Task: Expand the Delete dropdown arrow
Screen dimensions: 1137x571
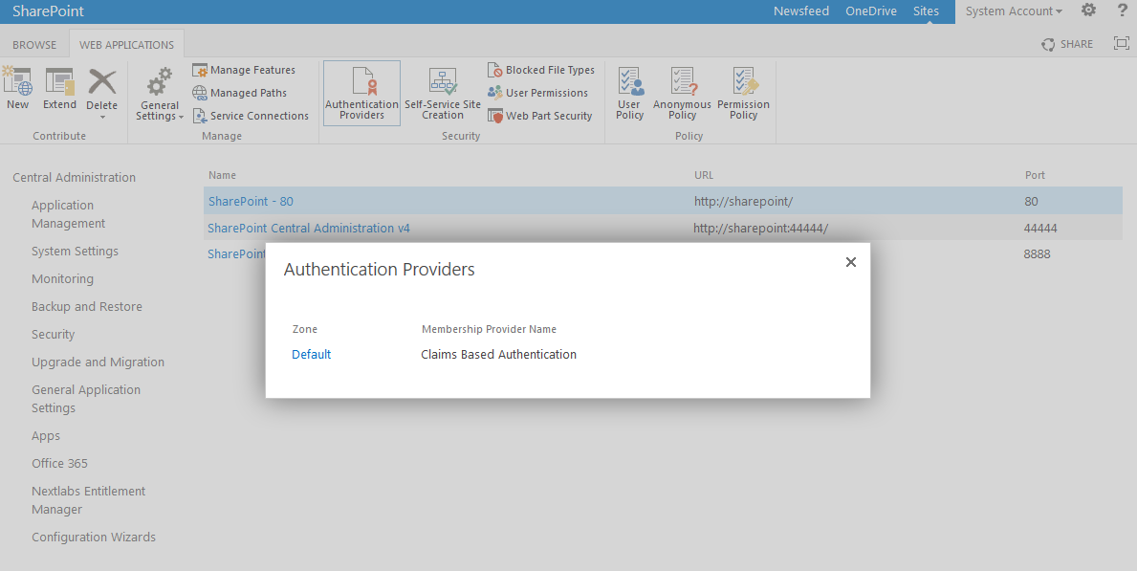Action: click(102, 118)
